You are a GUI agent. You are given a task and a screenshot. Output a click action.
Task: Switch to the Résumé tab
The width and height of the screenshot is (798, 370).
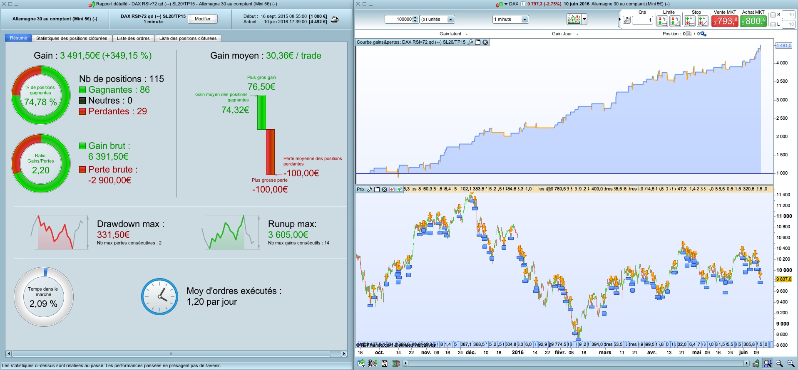(18, 38)
